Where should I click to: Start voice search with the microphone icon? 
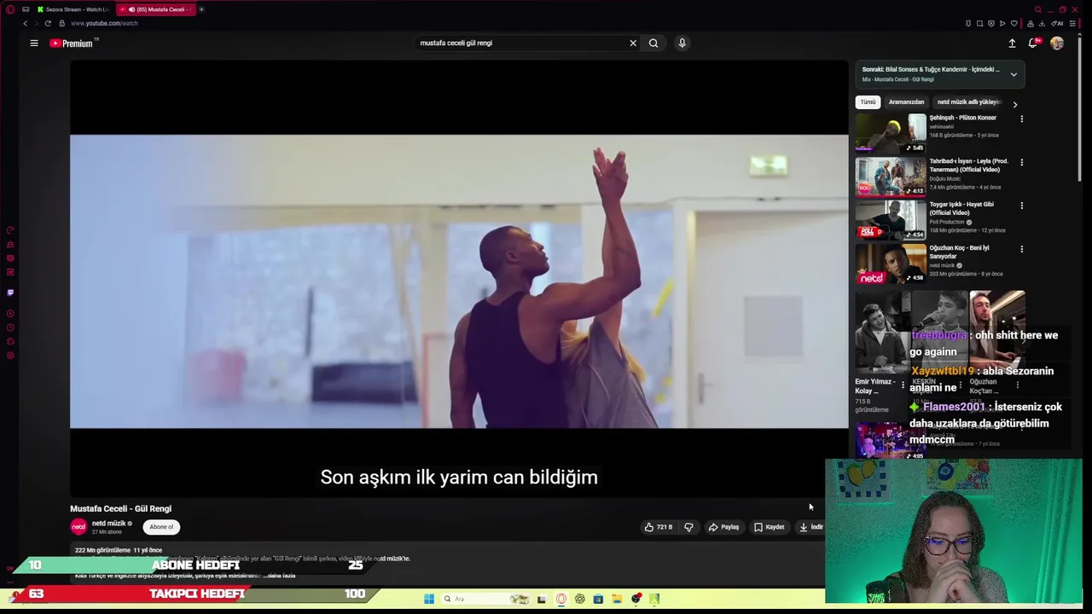pos(682,43)
